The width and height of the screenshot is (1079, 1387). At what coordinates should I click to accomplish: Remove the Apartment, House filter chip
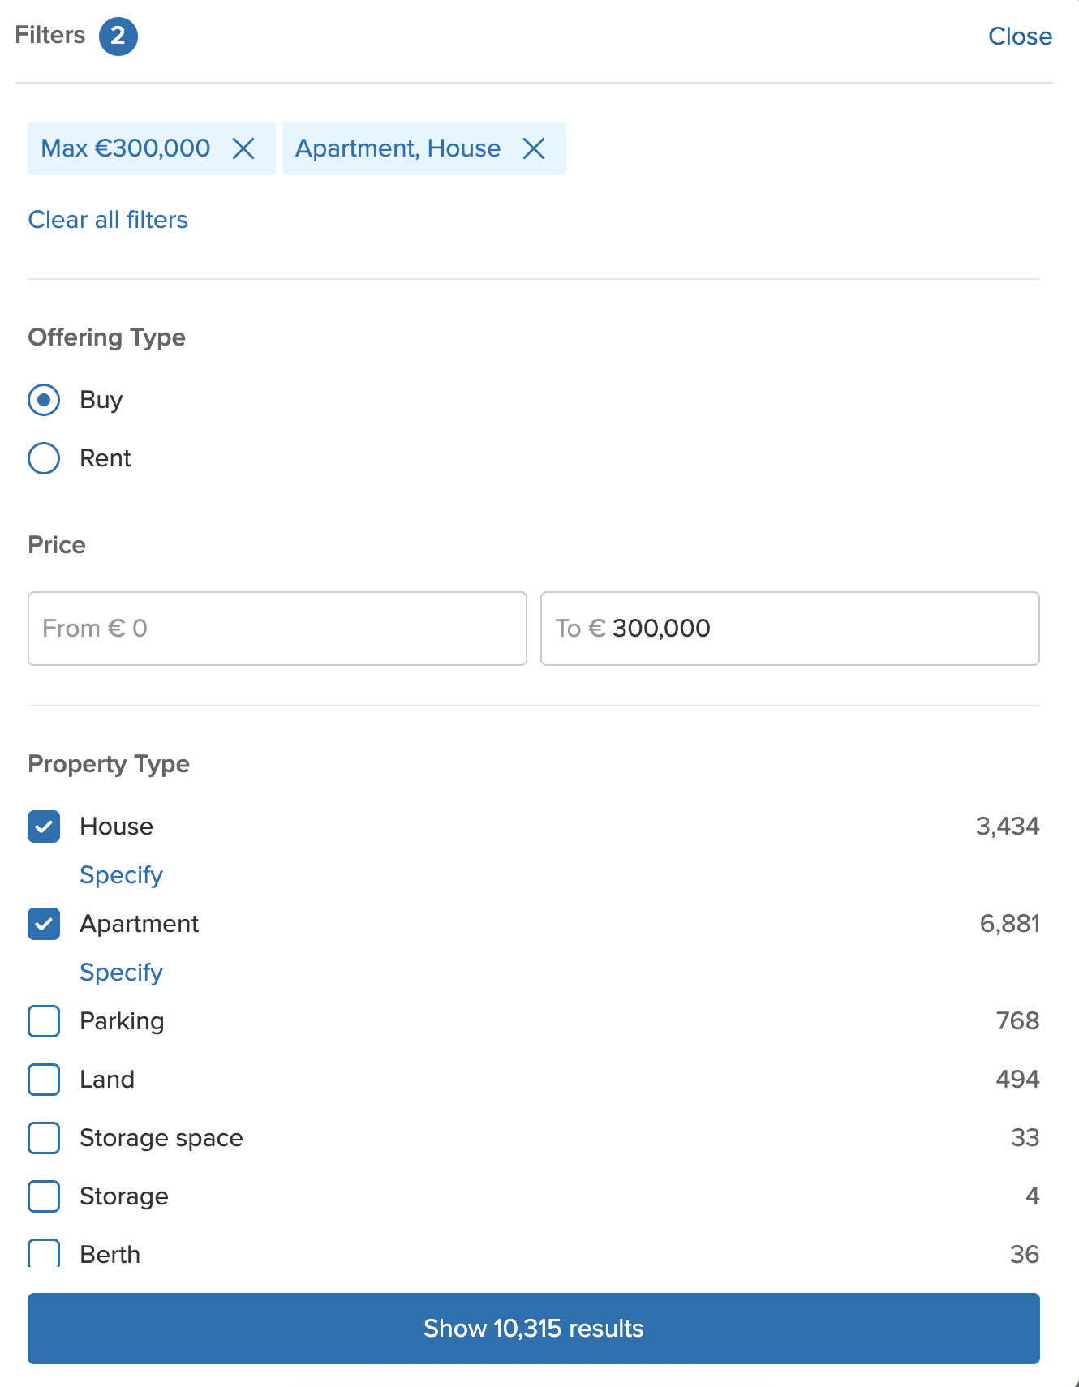[x=534, y=148]
